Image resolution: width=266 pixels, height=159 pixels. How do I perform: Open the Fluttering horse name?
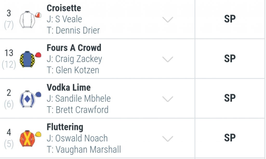65,127
